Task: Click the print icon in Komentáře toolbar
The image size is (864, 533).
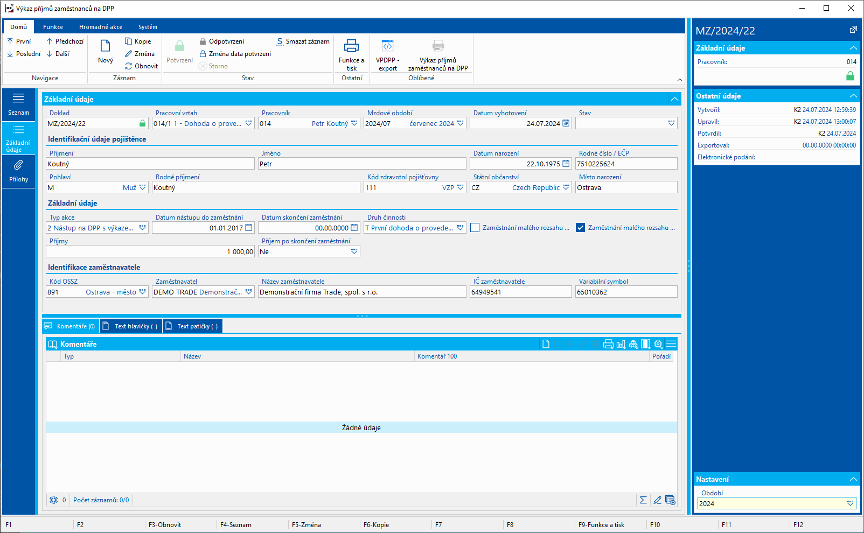Action: [x=608, y=344]
